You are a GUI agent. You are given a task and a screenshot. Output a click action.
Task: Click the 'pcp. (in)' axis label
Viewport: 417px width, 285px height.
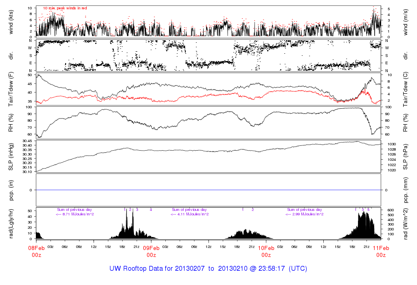[x=11, y=190]
